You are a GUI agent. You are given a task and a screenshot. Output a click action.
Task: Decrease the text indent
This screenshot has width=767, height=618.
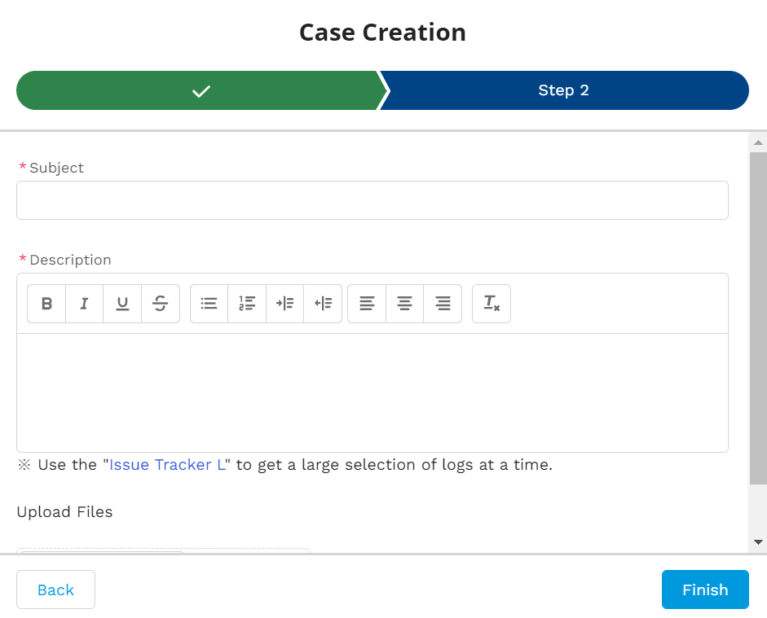pyautogui.click(x=323, y=304)
